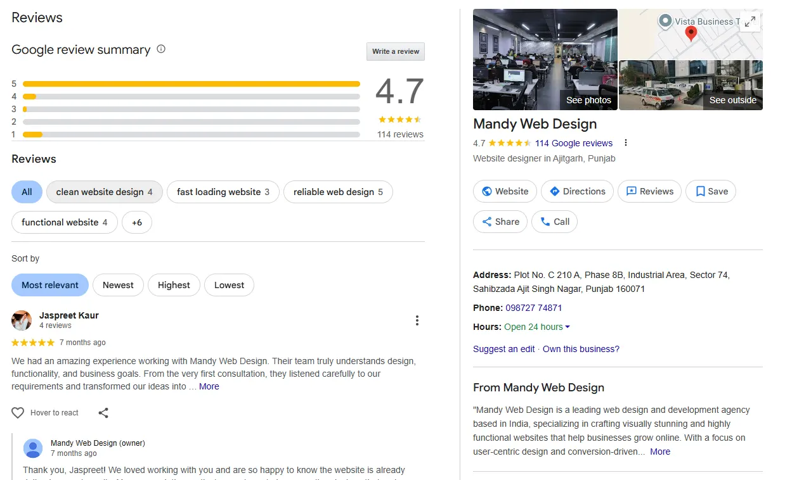Click the red location pin on map

click(691, 34)
